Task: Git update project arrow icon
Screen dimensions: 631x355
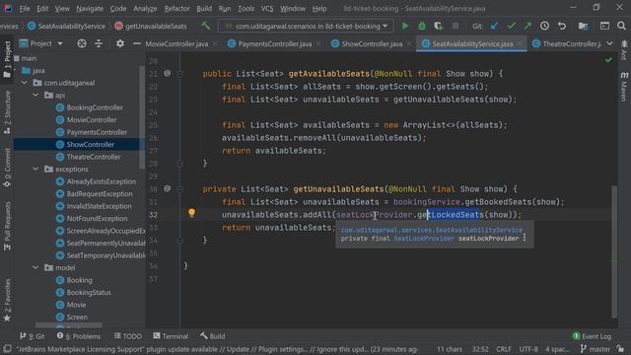Action: pyautogui.click(x=494, y=27)
